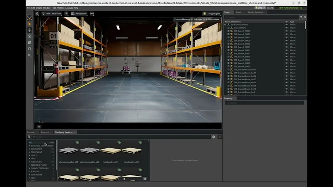Open the RTX - Real-Time renderer menu
Screen dimensions: 333x187
click(x=52, y=13)
